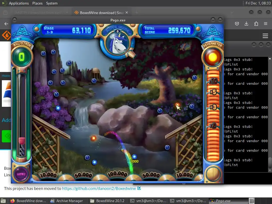This screenshot has width=272, height=204.
Task: Click the x5 Fevermeter multiplier marker
Action: point(213,92)
